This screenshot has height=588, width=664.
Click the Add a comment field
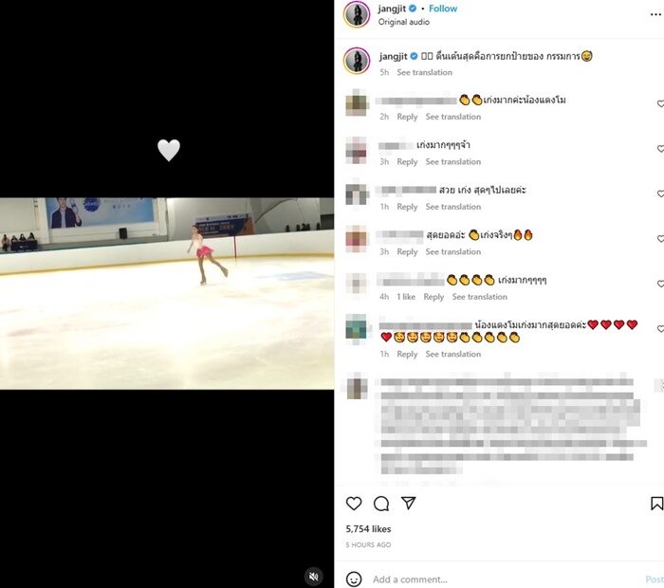(504, 579)
